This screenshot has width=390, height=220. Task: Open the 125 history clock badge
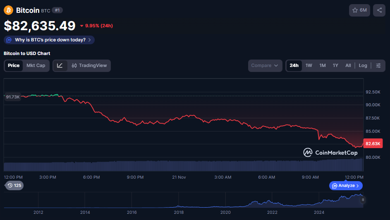point(14,185)
